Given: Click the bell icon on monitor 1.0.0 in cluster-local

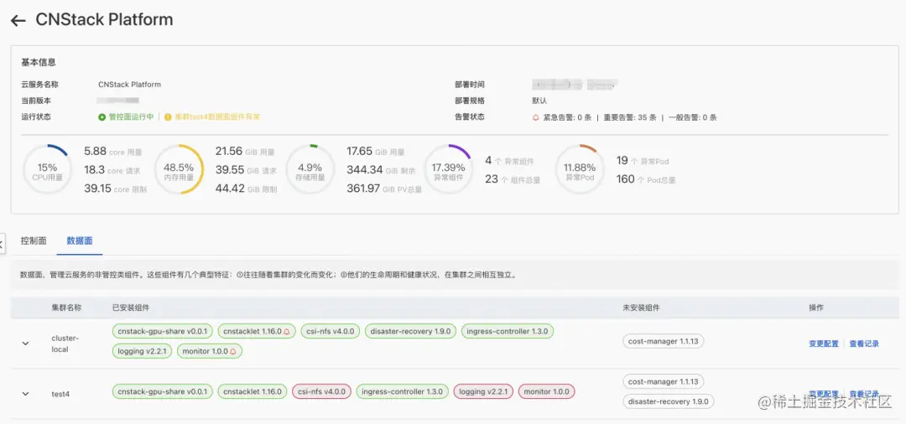Looking at the screenshot, I should pyautogui.click(x=233, y=351).
